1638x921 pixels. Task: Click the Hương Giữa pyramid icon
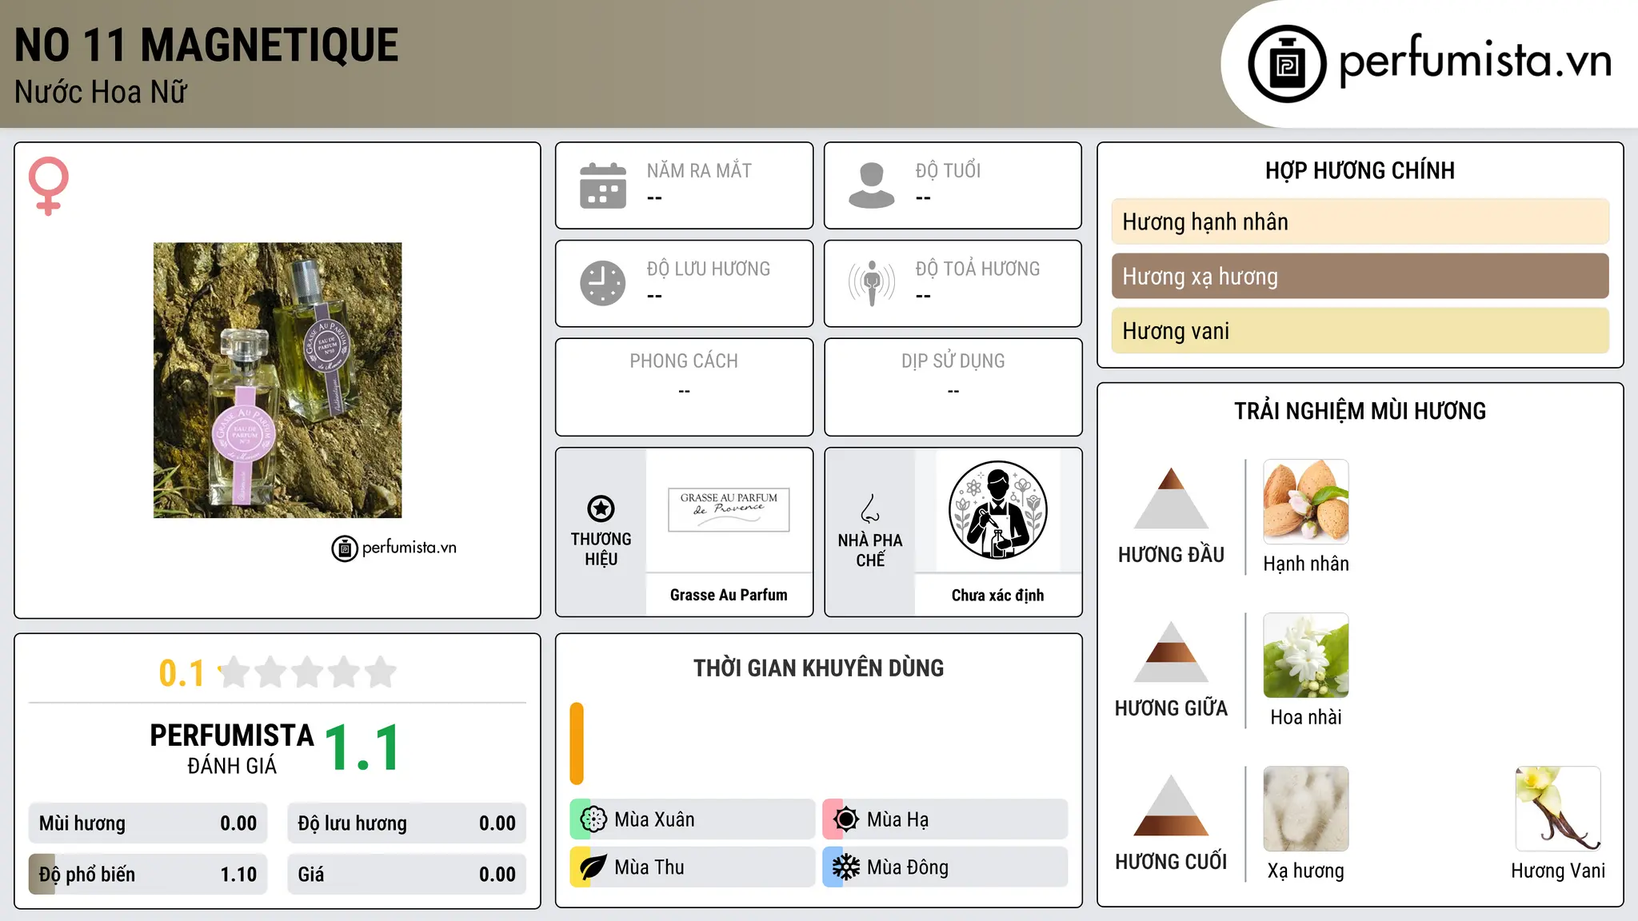pos(1171,652)
